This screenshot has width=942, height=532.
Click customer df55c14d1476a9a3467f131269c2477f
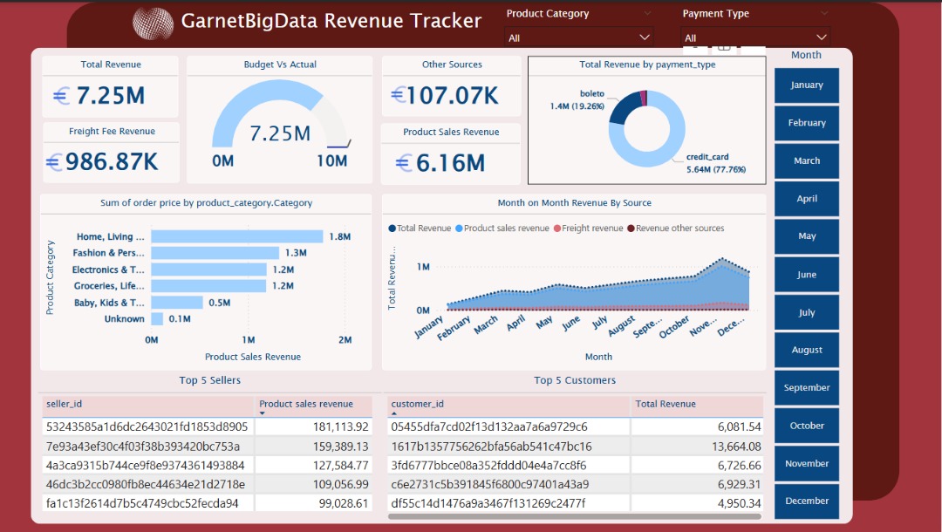(x=488, y=504)
